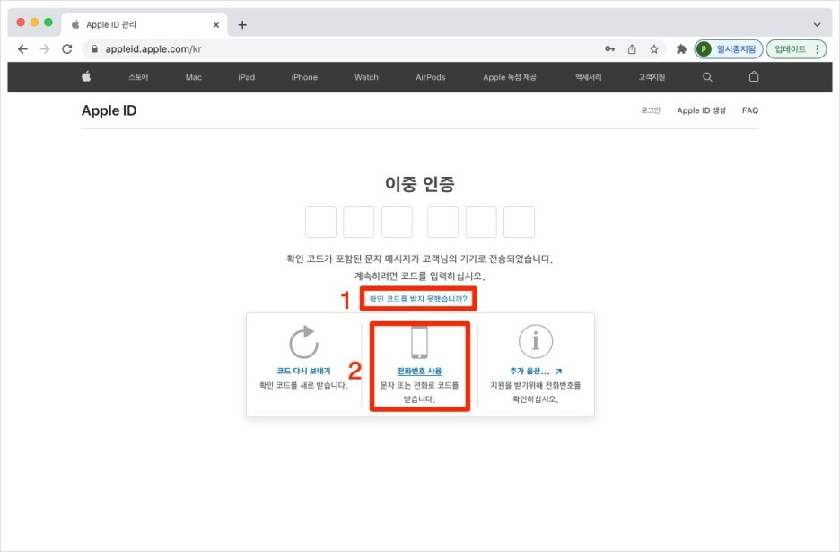
Task: Bookmark the page with the star icon
Action: tap(654, 49)
